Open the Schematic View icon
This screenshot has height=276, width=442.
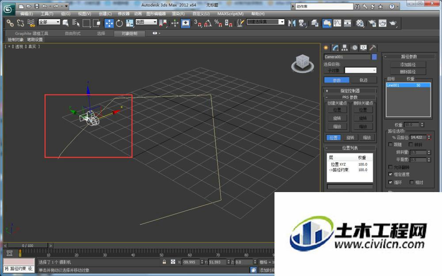[347, 23]
